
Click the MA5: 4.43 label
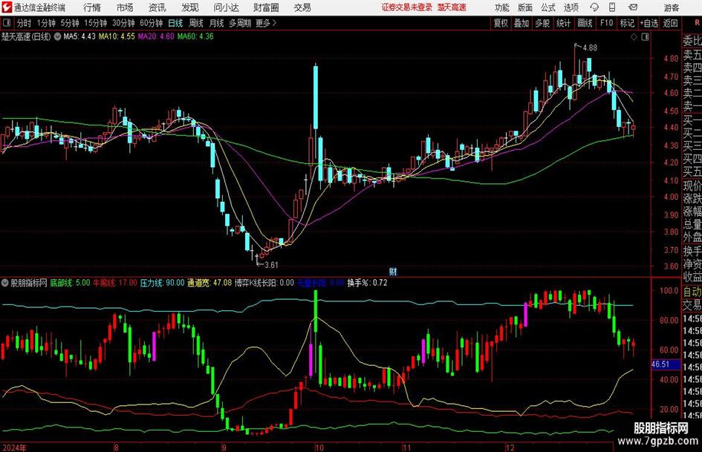[x=79, y=36]
